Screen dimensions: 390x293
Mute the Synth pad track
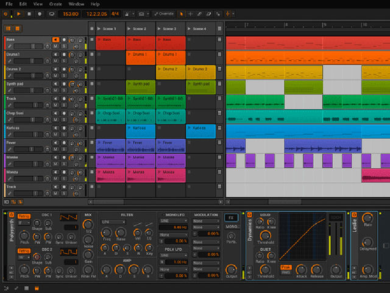click(55, 90)
